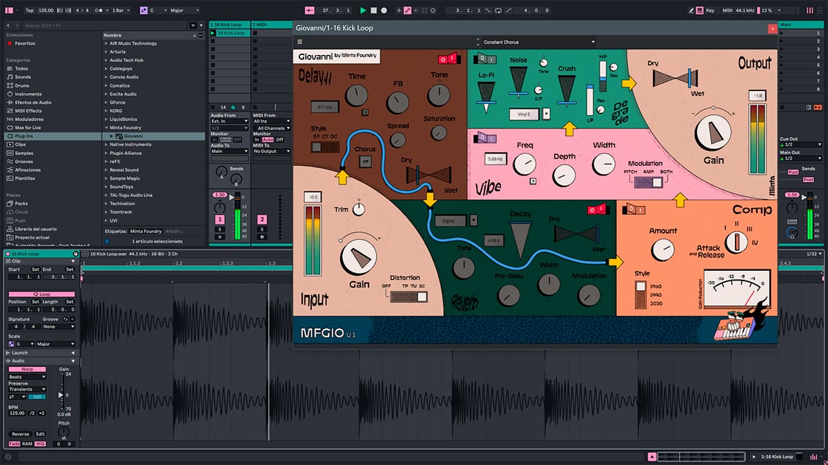Image resolution: width=828 pixels, height=465 pixels.
Task: Expand the Launch section header
Action: point(41,353)
